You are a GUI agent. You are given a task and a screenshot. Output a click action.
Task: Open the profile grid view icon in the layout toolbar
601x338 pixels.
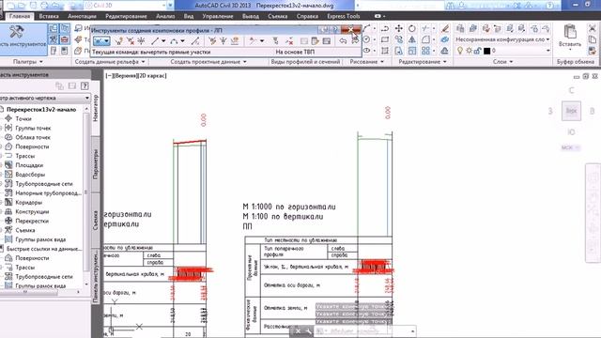326,40
